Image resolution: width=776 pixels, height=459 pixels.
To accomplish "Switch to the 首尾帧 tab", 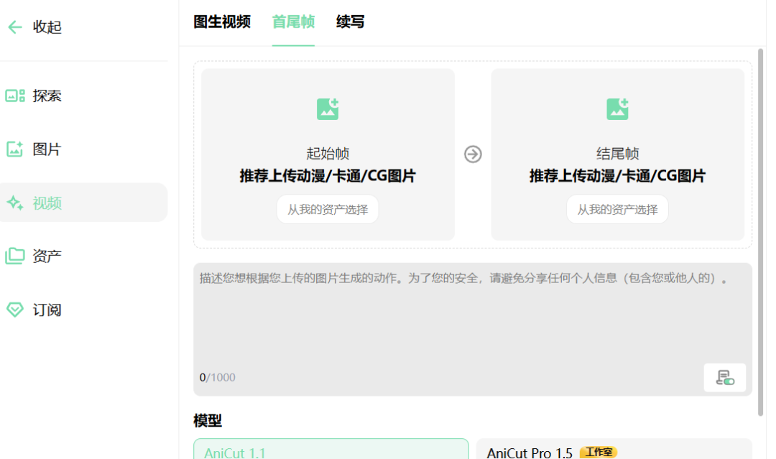I will [292, 22].
